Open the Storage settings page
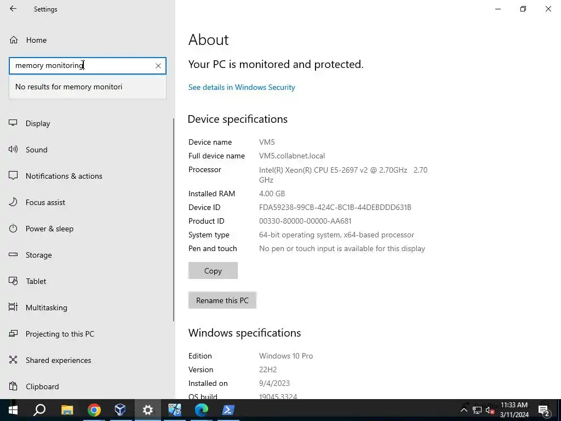561x421 pixels. tap(39, 255)
